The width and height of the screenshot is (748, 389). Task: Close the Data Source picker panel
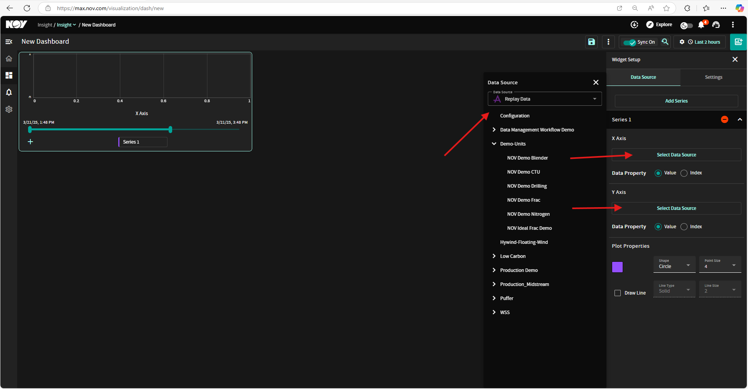(596, 82)
